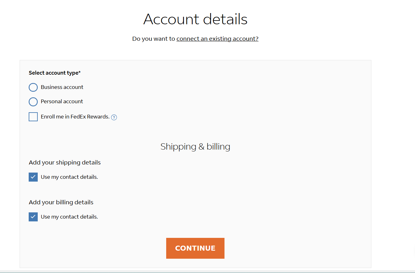Follow the existing account connection link
Screen dimensions: 415x273
point(217,39)
